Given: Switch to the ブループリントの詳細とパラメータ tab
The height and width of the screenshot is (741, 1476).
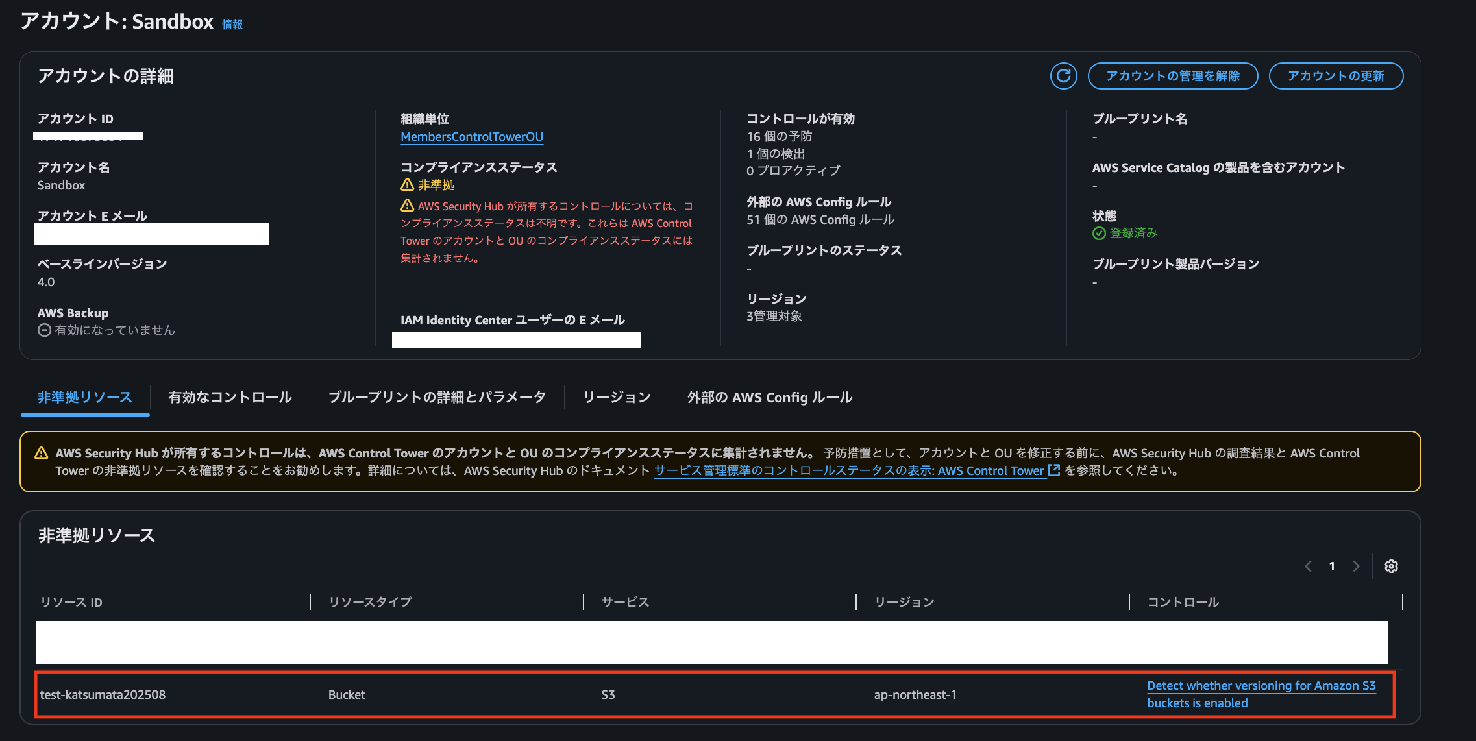Looking at the screenshot, I should tap(437, 397).
